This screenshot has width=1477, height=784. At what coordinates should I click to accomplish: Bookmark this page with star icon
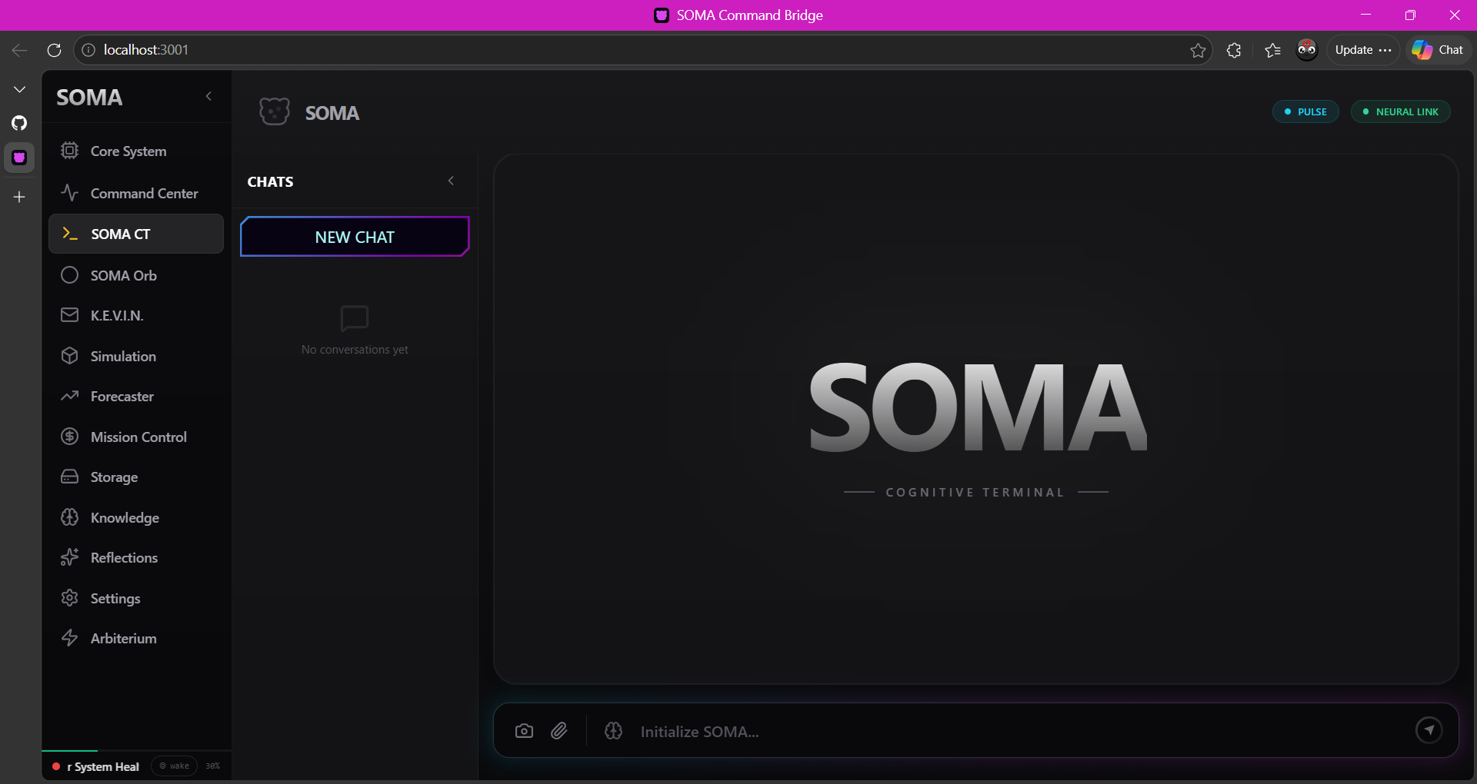[1198, 50]
